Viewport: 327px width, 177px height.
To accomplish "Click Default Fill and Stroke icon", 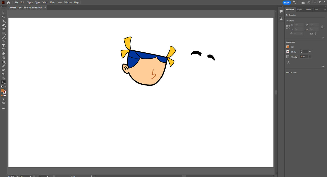I will click(2, 87).
